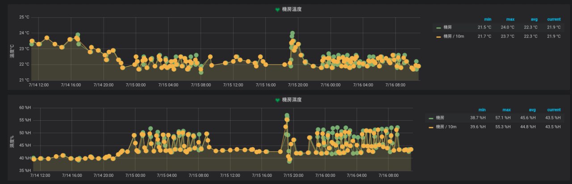Click 7/16 08:00 label on the humidity time axis
This screenshot has width=572, height=184.
coord(389,175)
